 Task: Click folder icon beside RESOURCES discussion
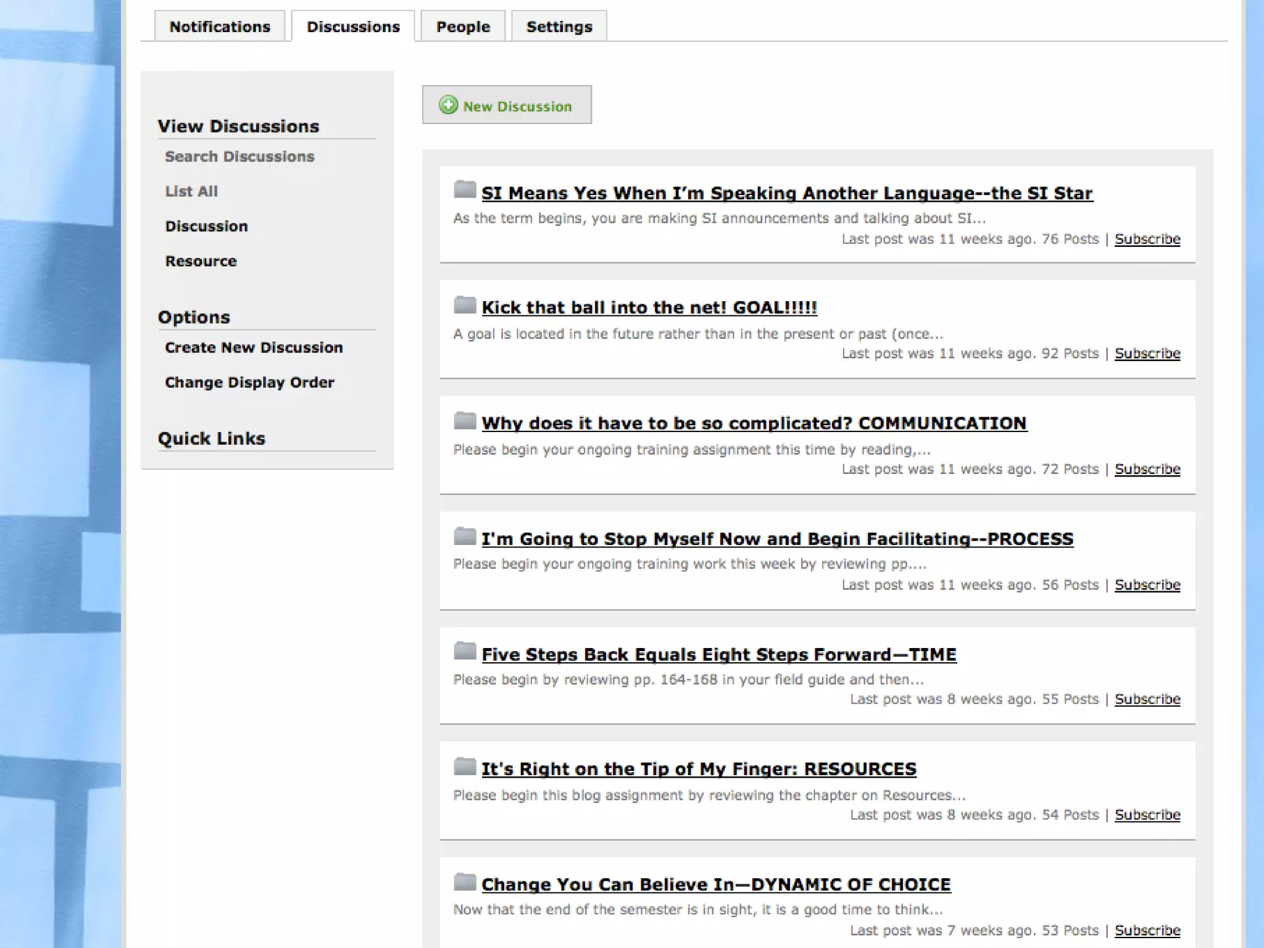tap(465, 767)
